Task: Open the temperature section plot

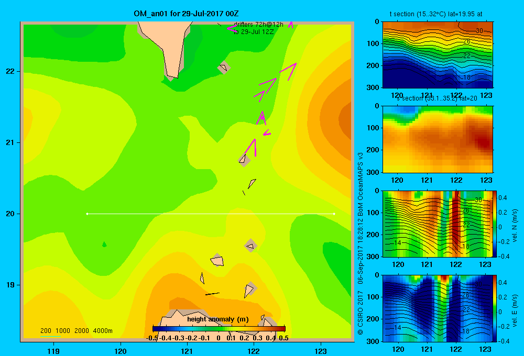Action: tap(438, 55)
